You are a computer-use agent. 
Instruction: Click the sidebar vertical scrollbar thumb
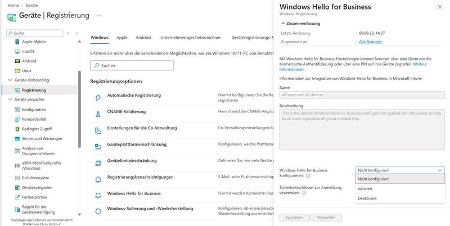click(79, 109)
